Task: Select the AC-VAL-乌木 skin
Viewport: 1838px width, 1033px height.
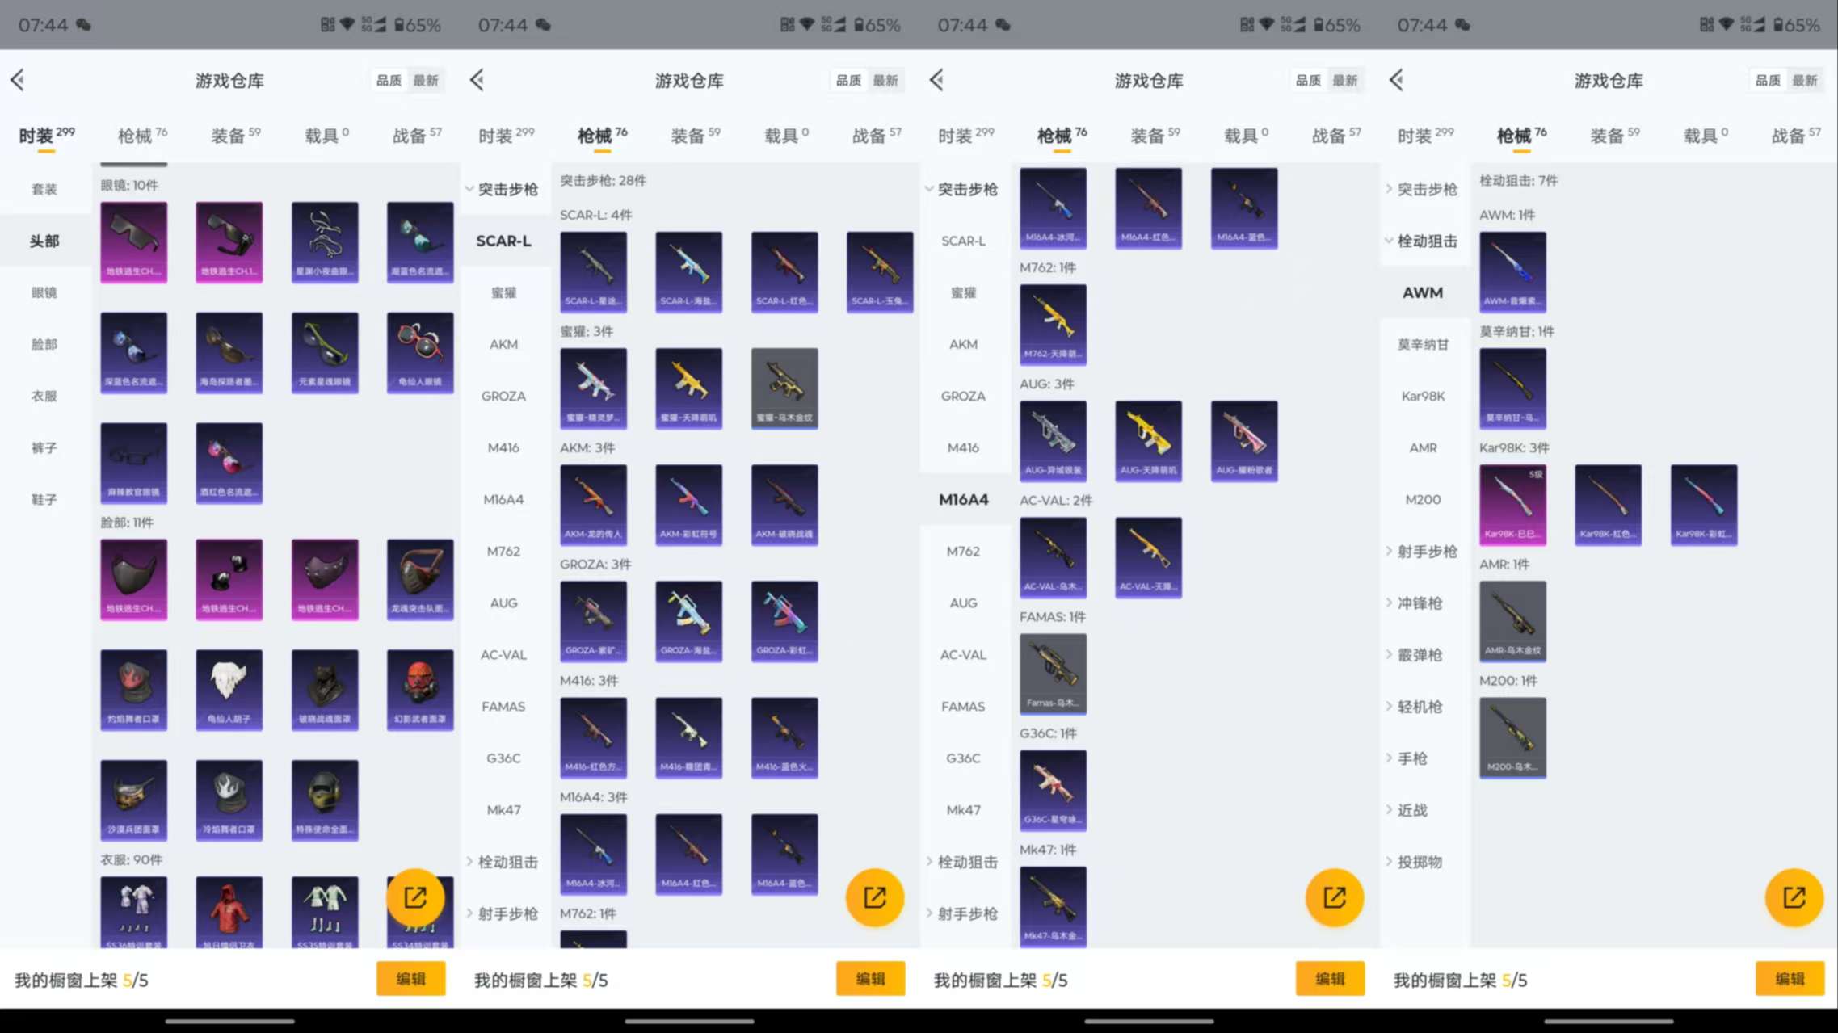Action: pyautogui.click(x=1054, y=557)
